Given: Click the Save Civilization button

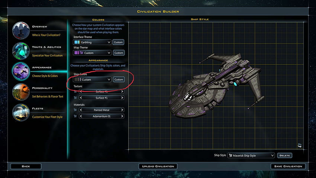Looking at the screenshot, I should click(288, 166).
